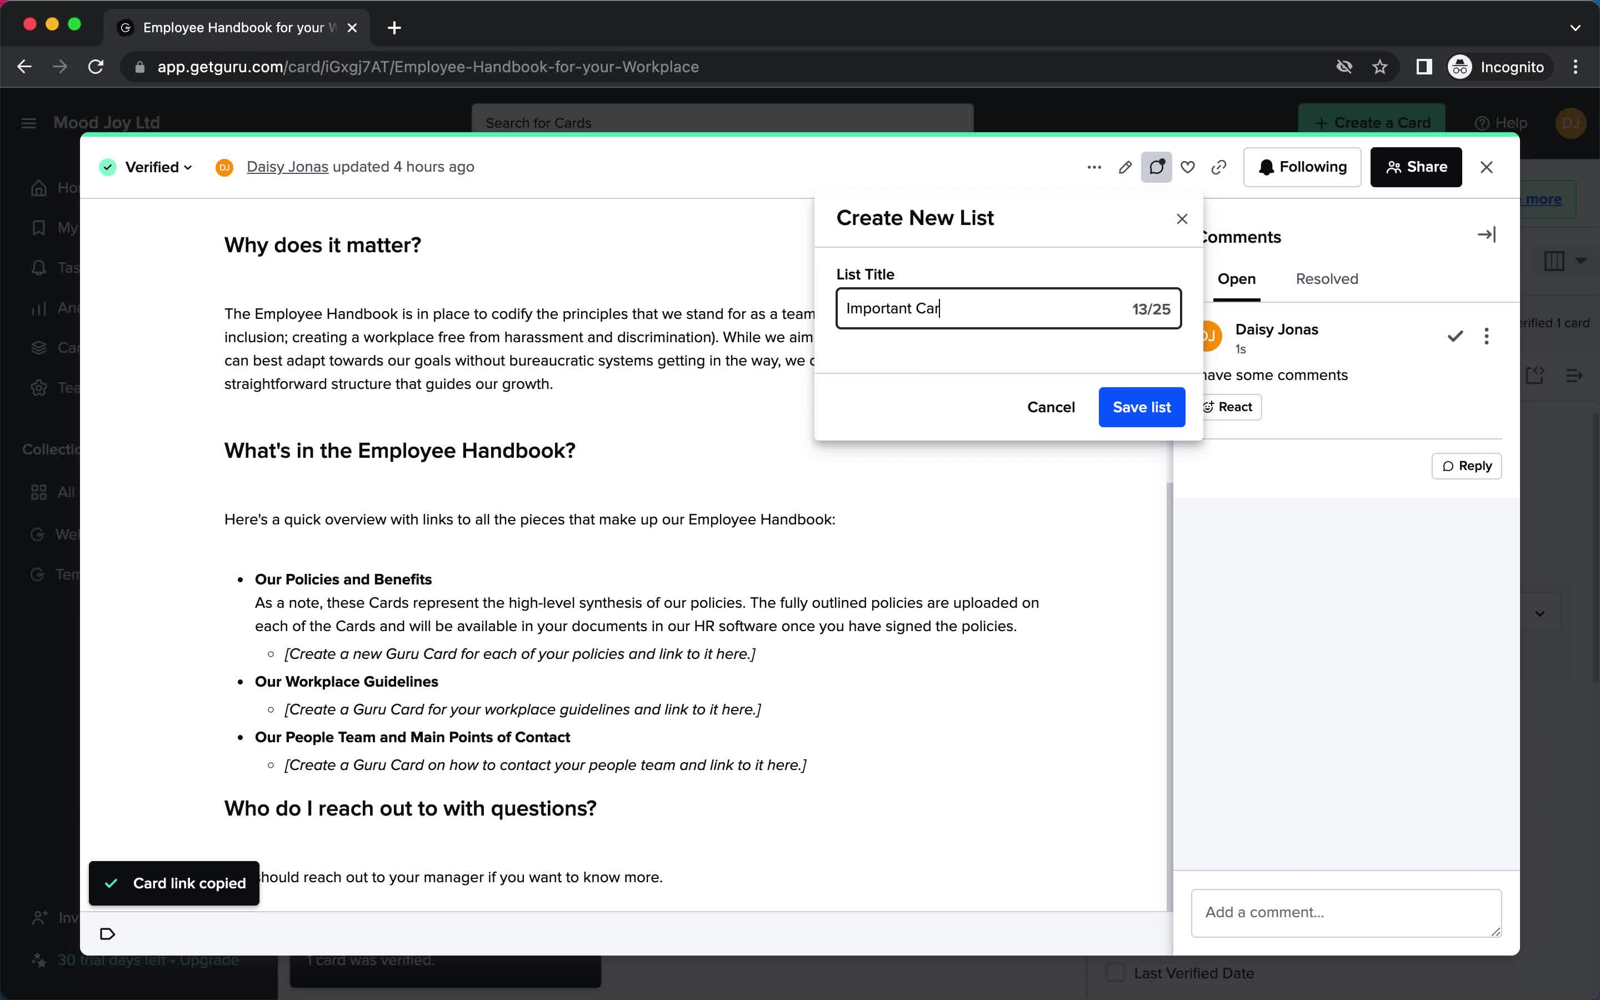Click the Help question mark icon
The image size is (1600, 1000).
tap(1482, 123)
